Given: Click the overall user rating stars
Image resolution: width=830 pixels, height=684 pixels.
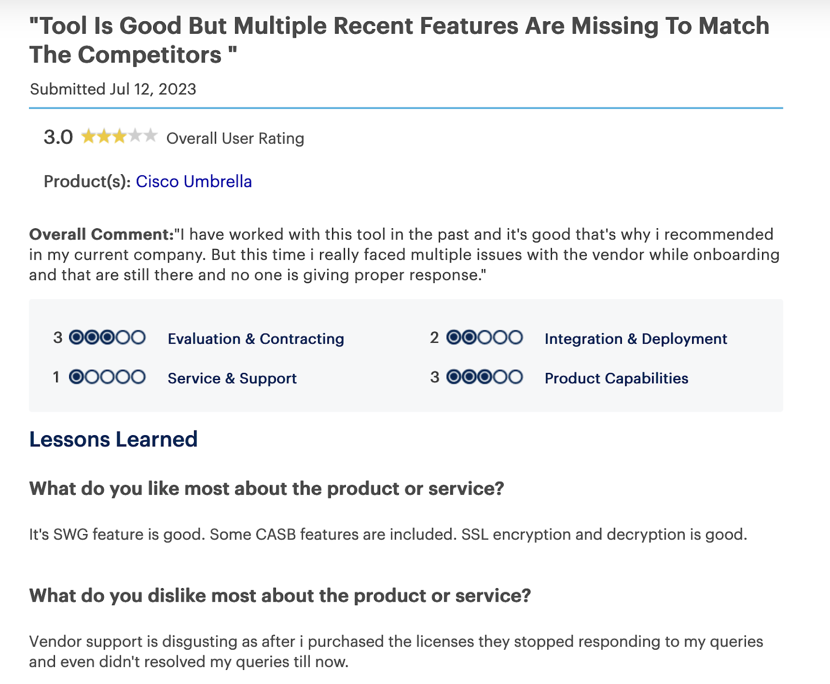Looking at the screenshot, I should [119, 137].
